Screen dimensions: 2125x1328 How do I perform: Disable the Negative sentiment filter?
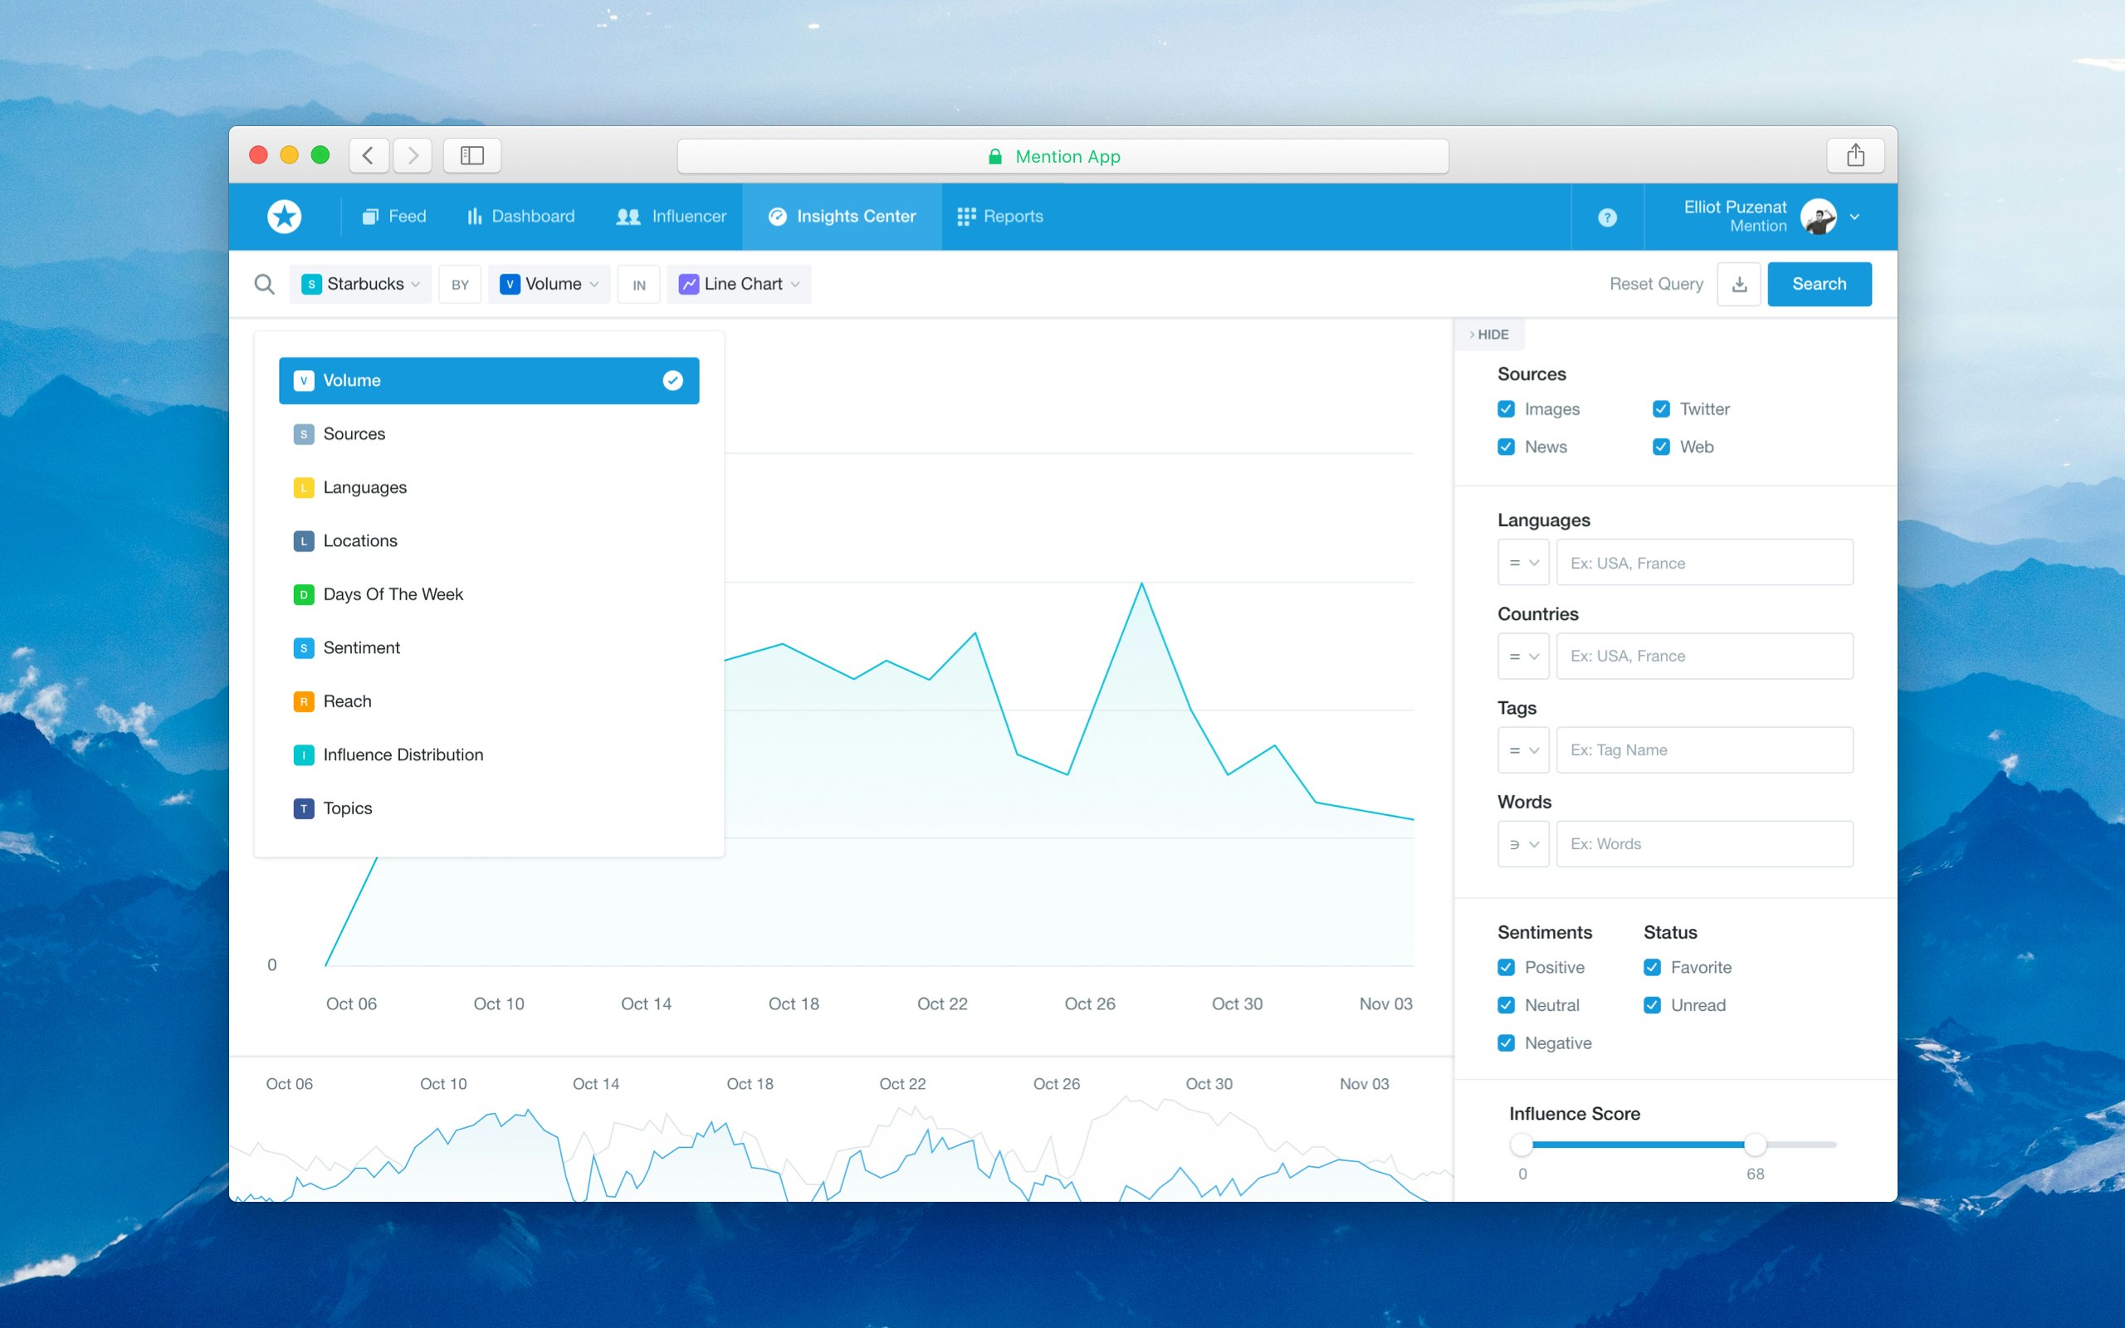click(x=1506, y=1042)
